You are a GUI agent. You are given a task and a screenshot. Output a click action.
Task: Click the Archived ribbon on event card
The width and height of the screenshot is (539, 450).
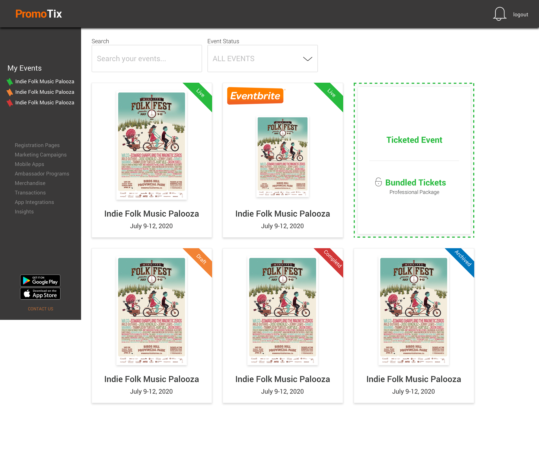[x=463, y=259]
